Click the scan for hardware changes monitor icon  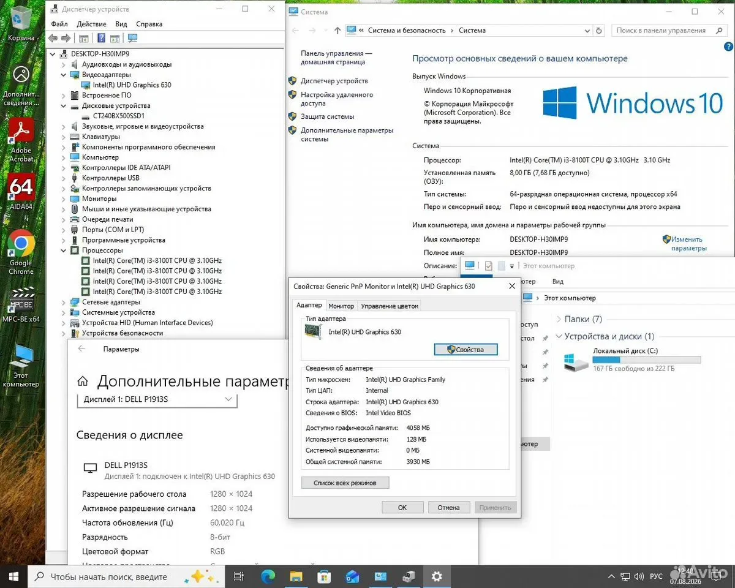tap(132, 38)
